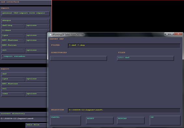The image size is (184, 128).
Task: Click the sfFormingGP dialog title bar icon
Action: click(50, 35)
